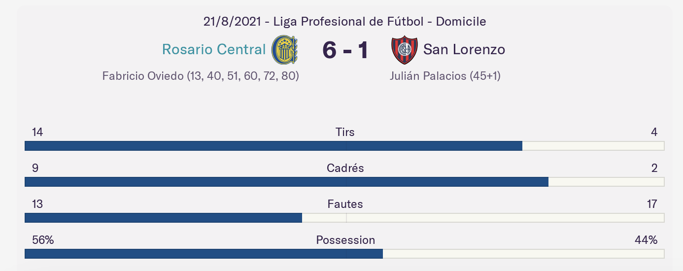The image size is (683, 271).
Task: Click the Tirs statistic bar
Action: point(344,146)
